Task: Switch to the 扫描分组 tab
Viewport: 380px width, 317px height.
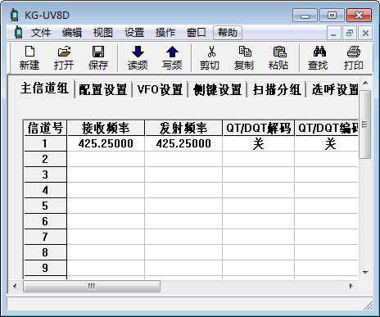Action: 277,89
